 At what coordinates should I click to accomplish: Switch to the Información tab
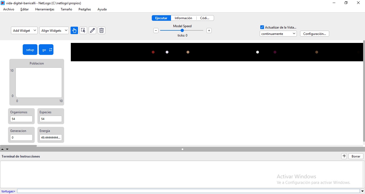click(183, 18)
